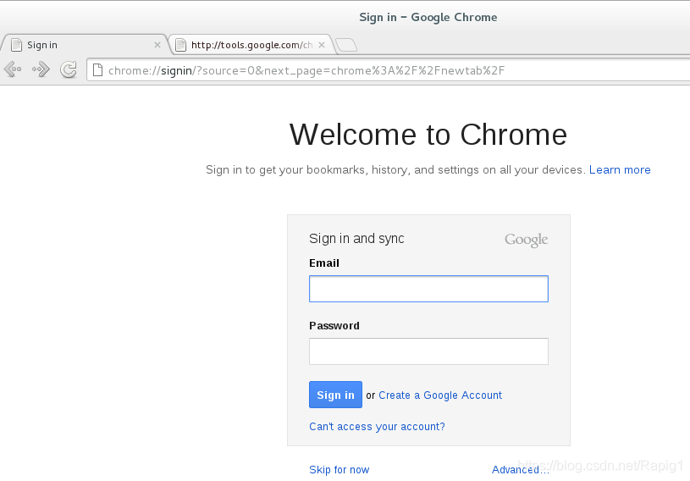
Task: Click the Sign in tab's page icon
Action: [x=16, y=45]
